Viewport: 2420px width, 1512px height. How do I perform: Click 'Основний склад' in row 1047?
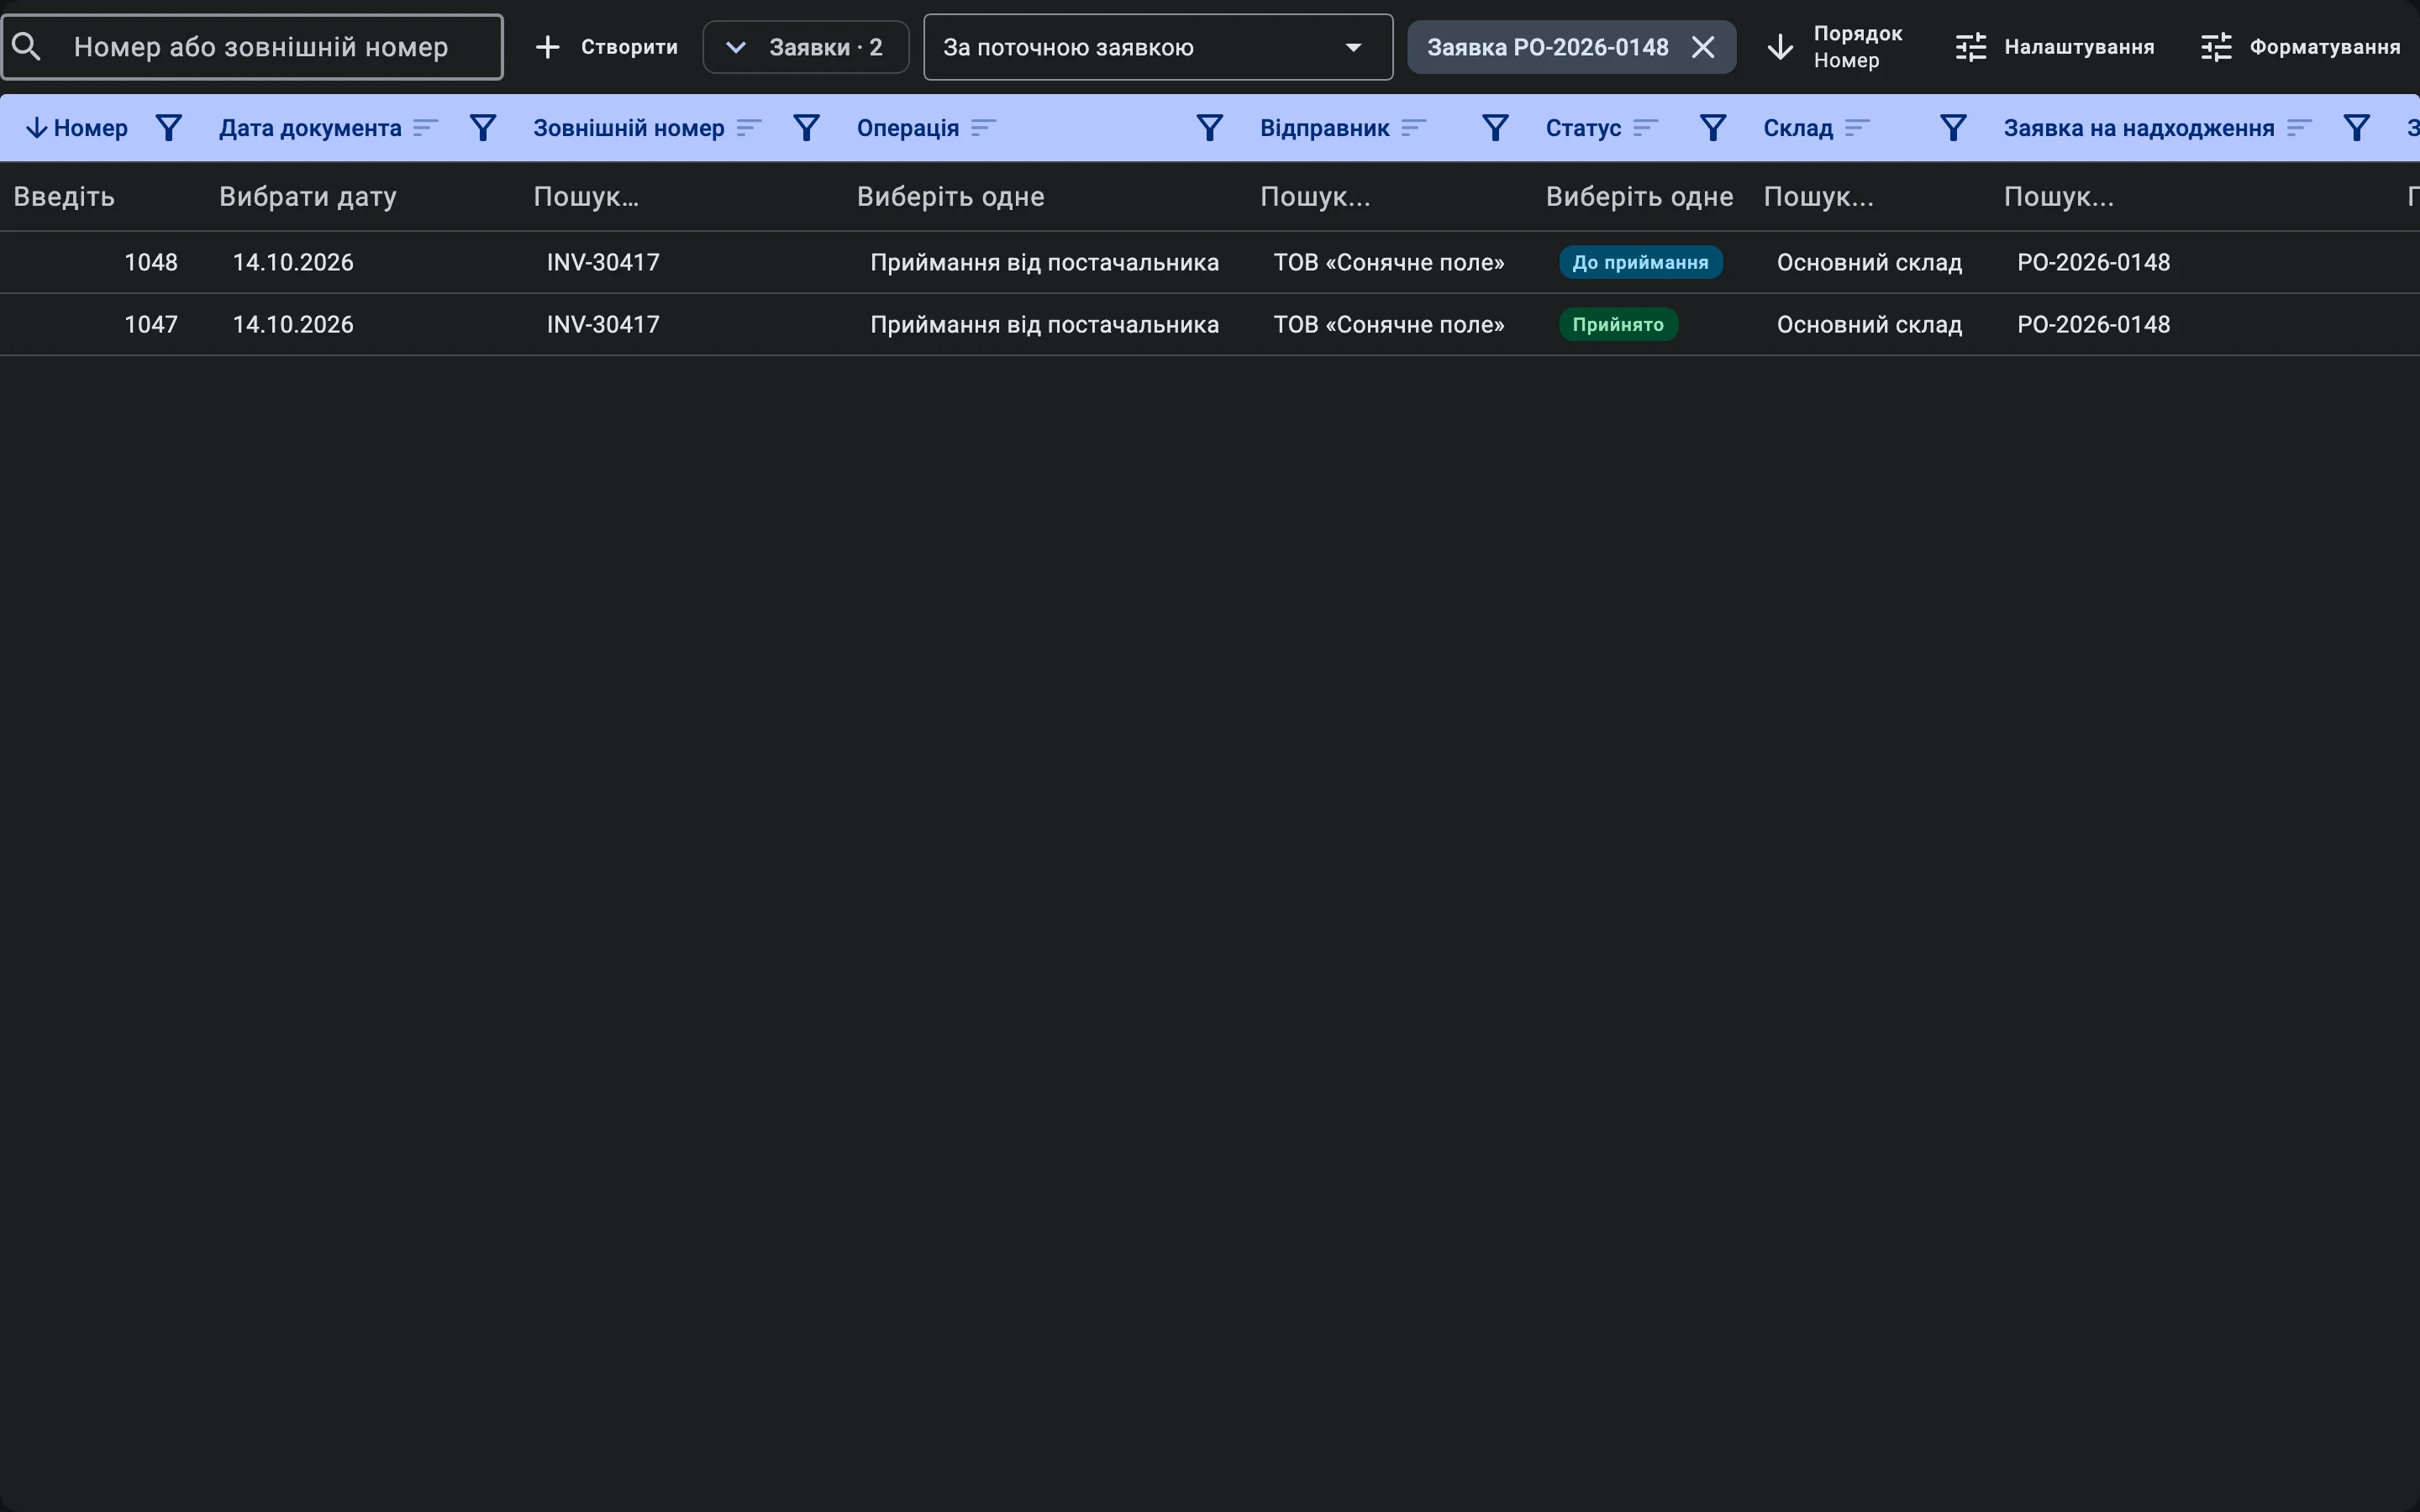(x=1869, y=325)
